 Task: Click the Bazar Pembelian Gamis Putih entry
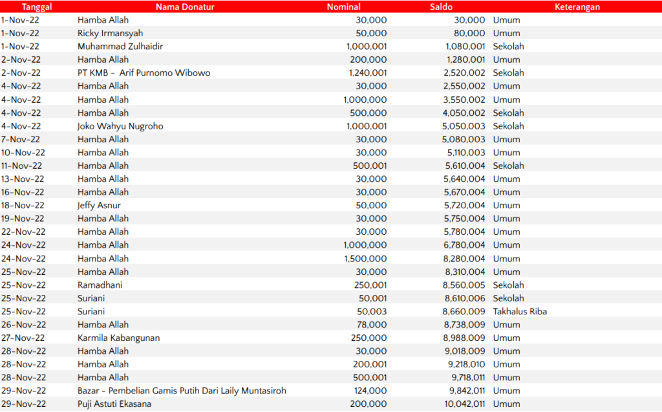pos(182,391)
